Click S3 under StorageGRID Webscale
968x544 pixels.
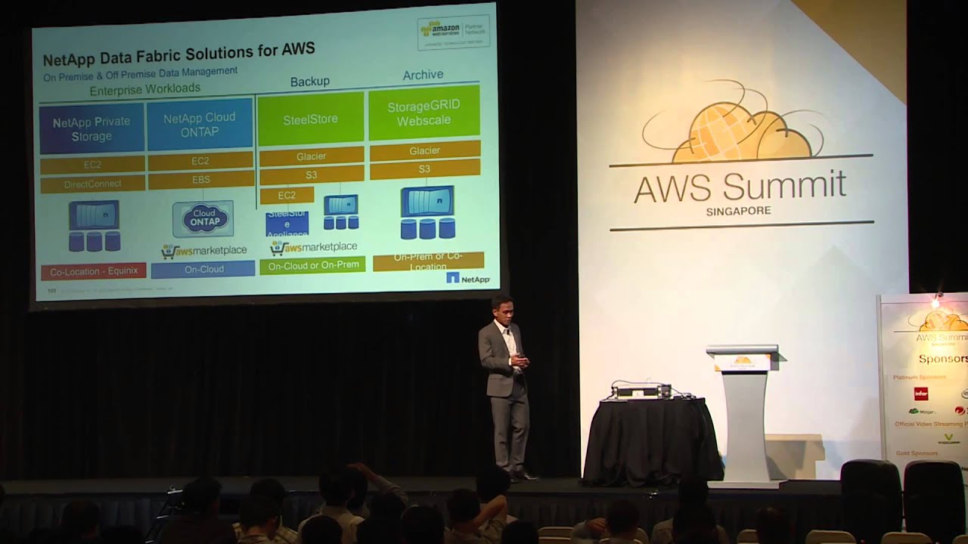pyautogui.click(x=425, y=169)
